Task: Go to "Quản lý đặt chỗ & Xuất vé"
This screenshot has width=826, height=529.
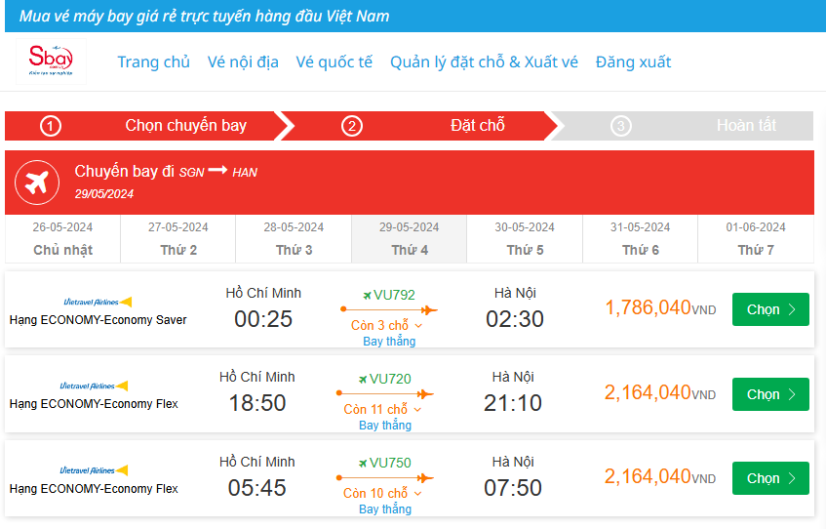Action: point(484,61)
